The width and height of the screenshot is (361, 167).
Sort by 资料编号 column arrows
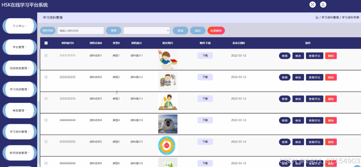(x=73, y=43)
